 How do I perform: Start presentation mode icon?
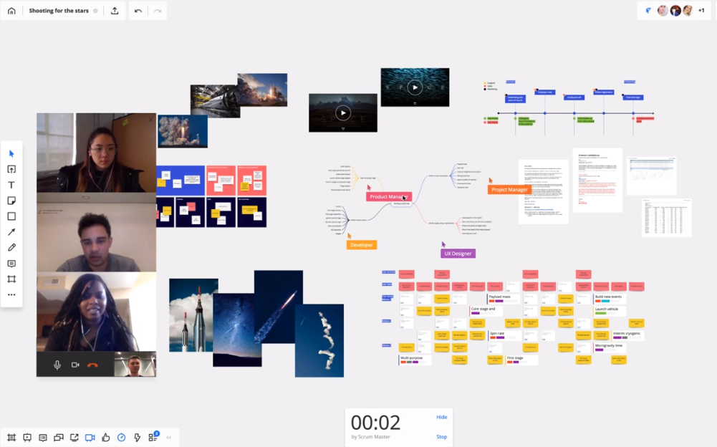[27, 438]
